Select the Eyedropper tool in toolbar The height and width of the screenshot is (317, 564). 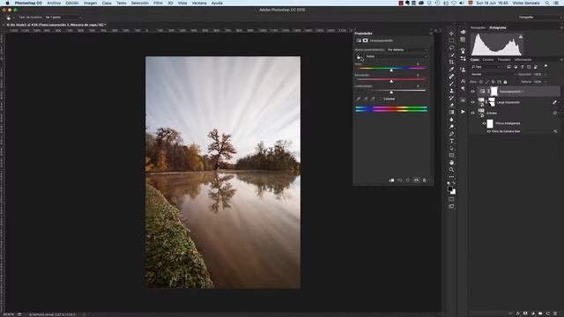coord(451,70)
